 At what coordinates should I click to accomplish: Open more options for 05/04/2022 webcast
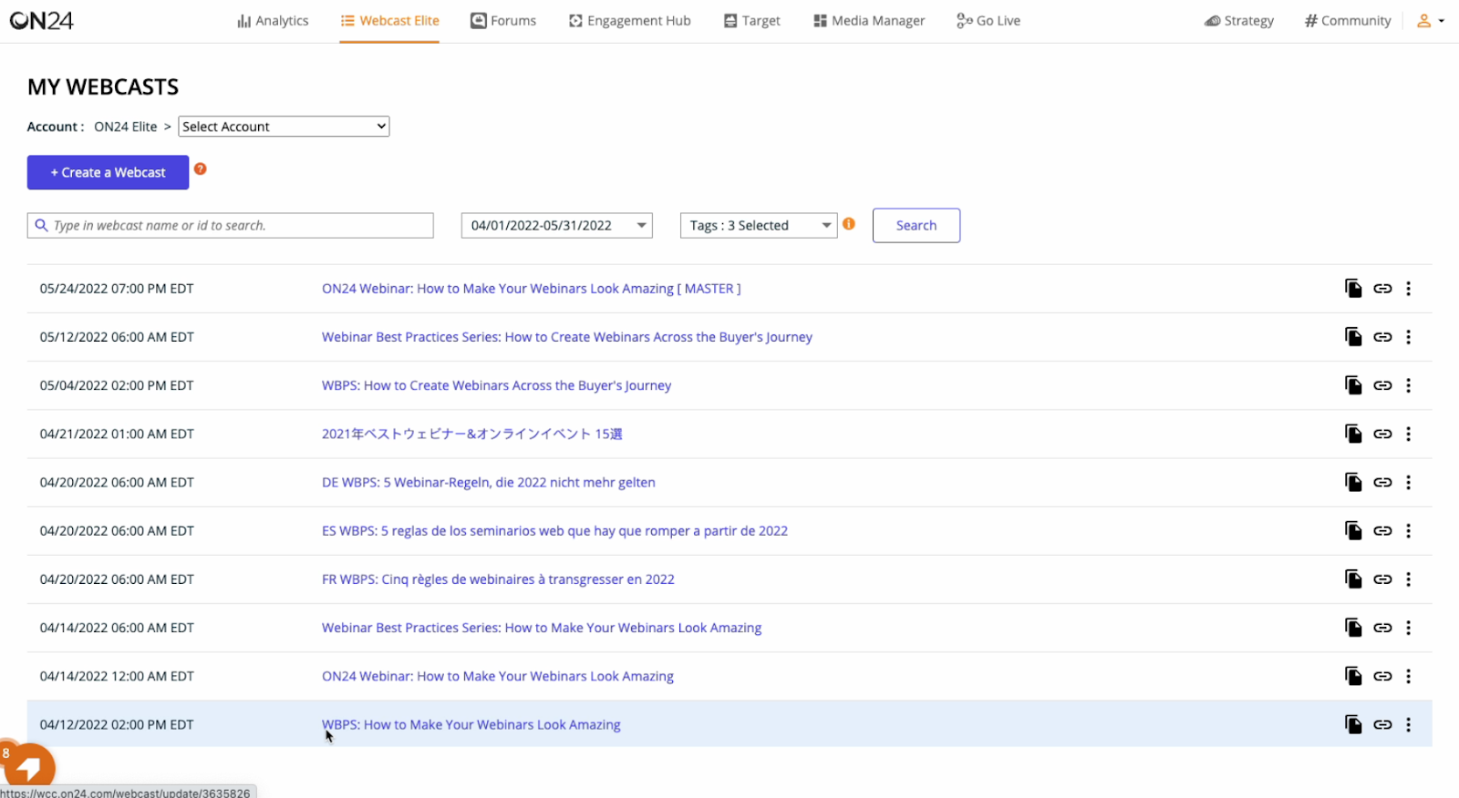point(1409,385)
